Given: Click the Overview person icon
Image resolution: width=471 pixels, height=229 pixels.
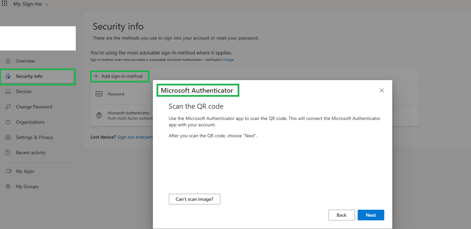Looking at the screenshot, I should pos(8,61).
